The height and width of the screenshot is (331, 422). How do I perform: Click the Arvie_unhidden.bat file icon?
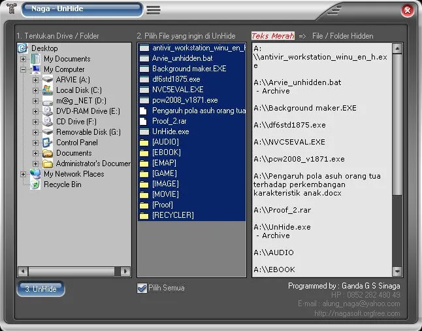144,58
